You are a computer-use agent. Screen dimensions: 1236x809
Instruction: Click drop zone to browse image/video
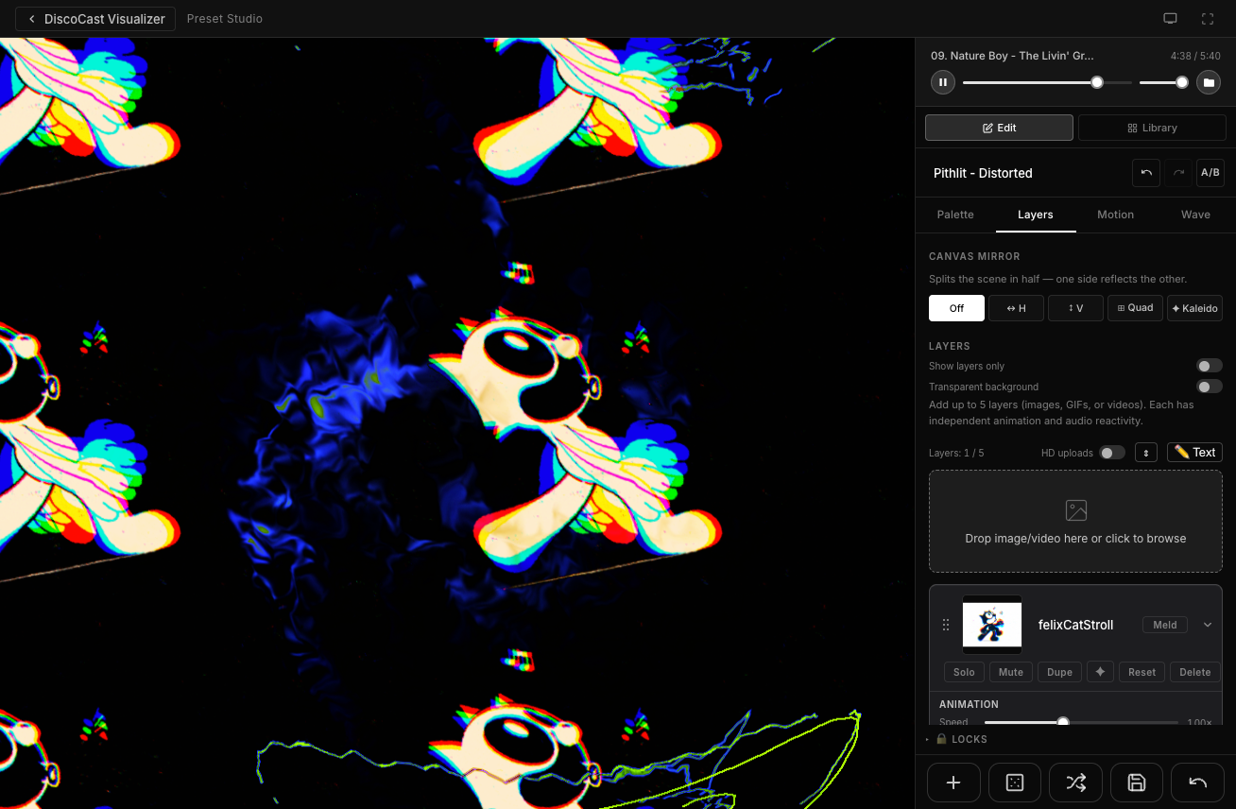pyautogui.click(x=1075, y=522)
